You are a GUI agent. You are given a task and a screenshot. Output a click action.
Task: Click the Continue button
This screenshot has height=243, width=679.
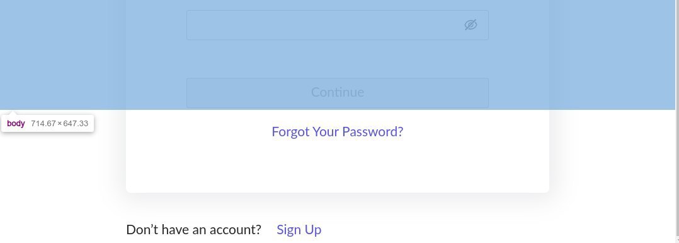click(338, 92)
